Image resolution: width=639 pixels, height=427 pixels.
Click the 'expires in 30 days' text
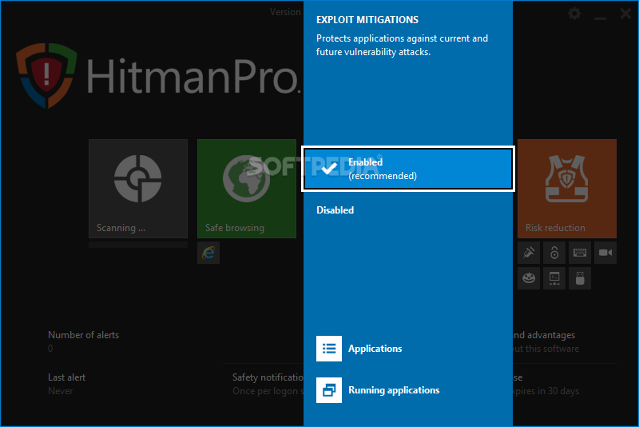pos(546,391)
